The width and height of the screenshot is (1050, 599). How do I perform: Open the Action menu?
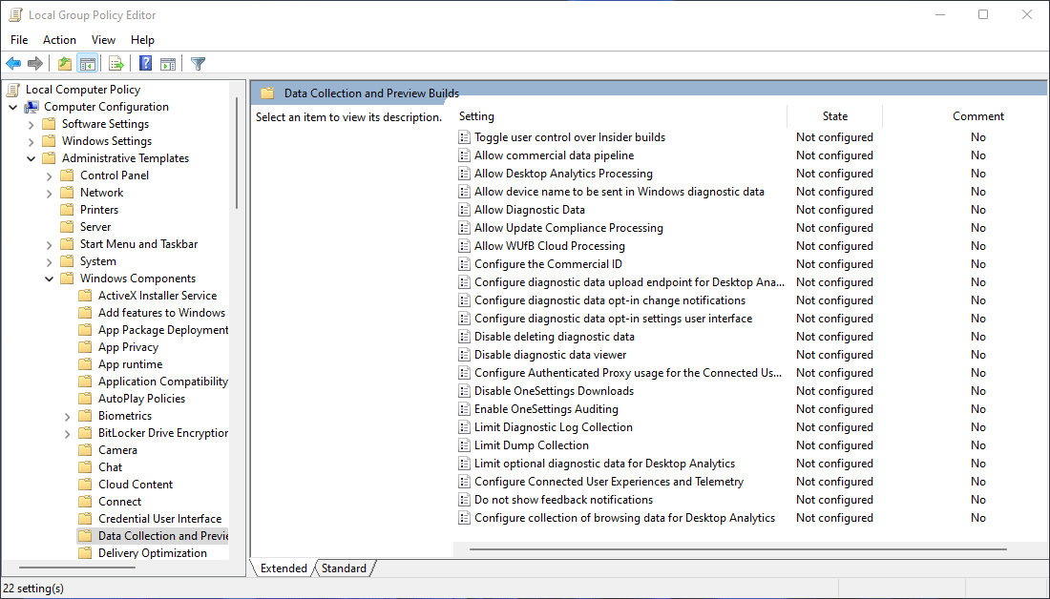click(59, 40)
